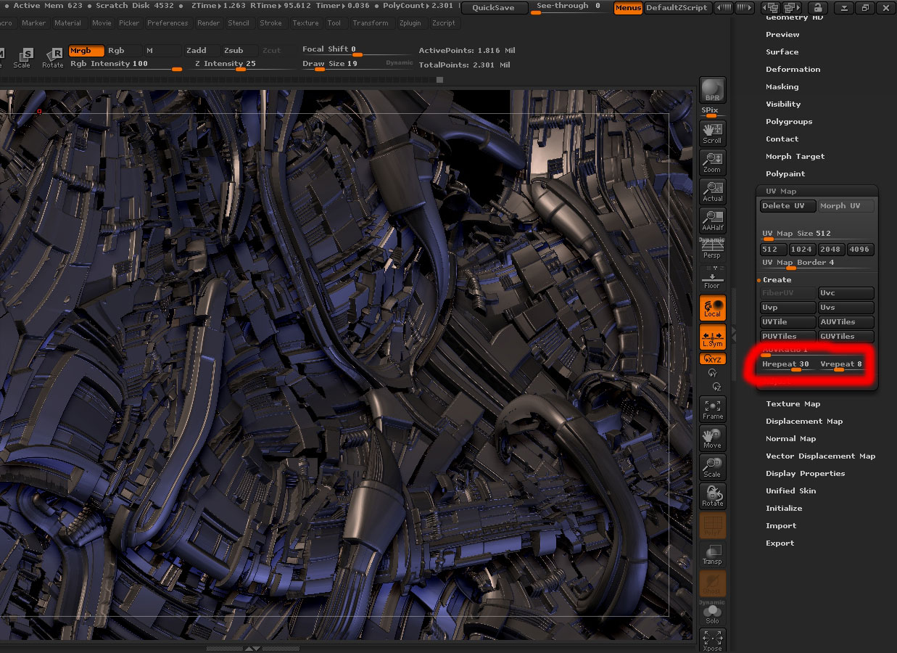Click the Frame mesh icon
The height and width of the screenshot is (653, 897).
click(x=712, y=408)
